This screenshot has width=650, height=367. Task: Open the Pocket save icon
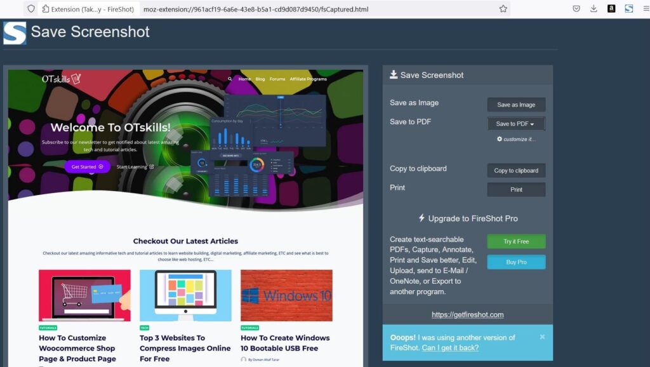click(x=576, y=9)
